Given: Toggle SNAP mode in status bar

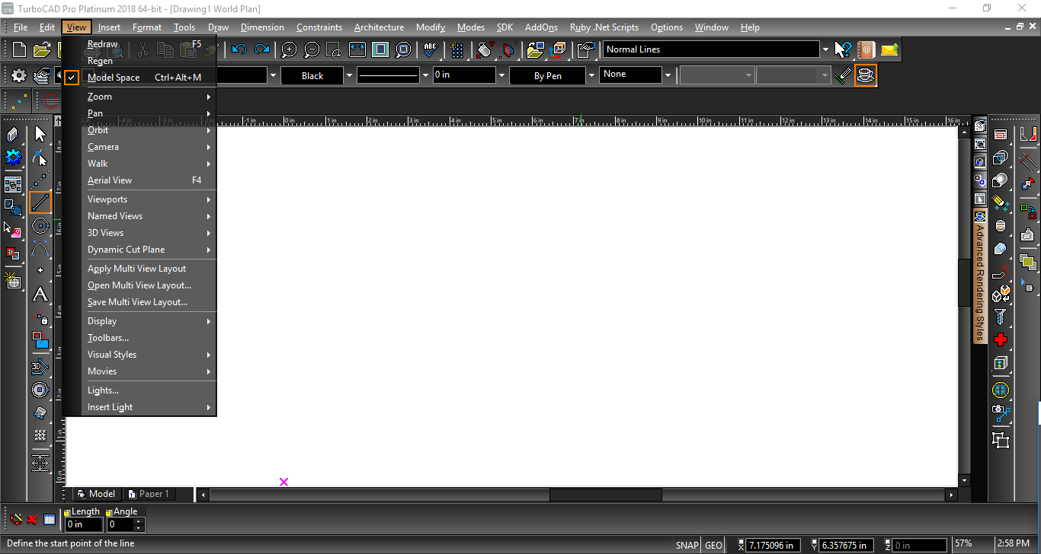Looking at the screenshot, I should tap(687, 545).
